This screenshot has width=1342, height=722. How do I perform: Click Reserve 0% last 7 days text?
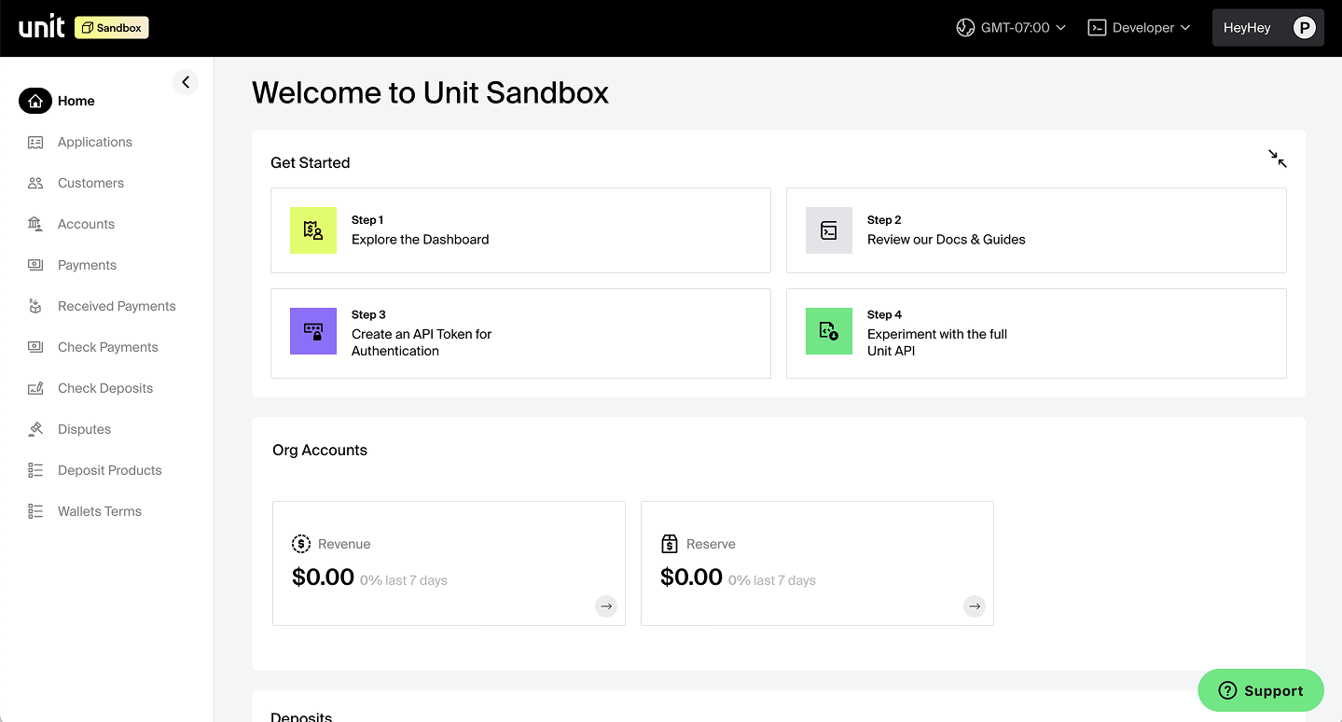point(772,580)
